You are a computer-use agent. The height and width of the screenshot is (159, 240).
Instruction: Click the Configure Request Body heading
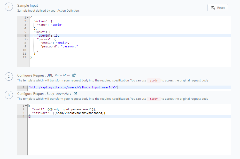coord(35,94)
